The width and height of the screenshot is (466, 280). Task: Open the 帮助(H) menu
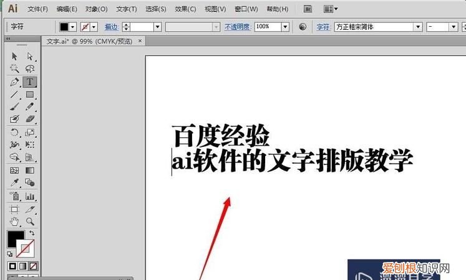click(277, 9)
